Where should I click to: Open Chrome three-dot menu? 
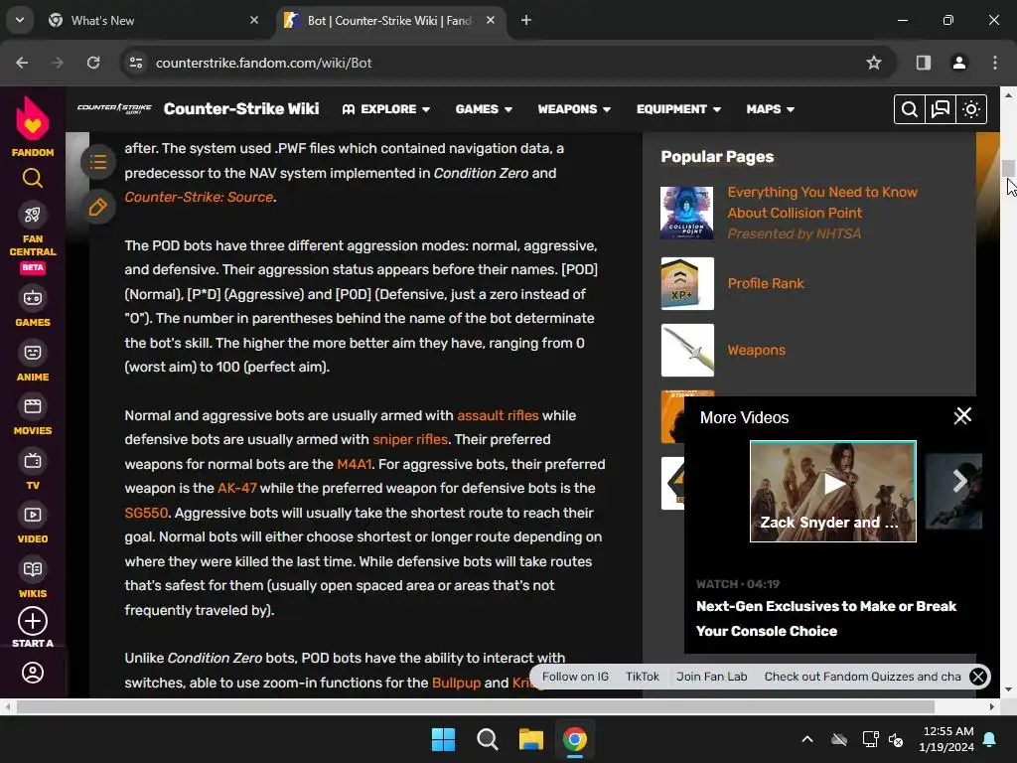pyautogui.click(x=995, y=63)
